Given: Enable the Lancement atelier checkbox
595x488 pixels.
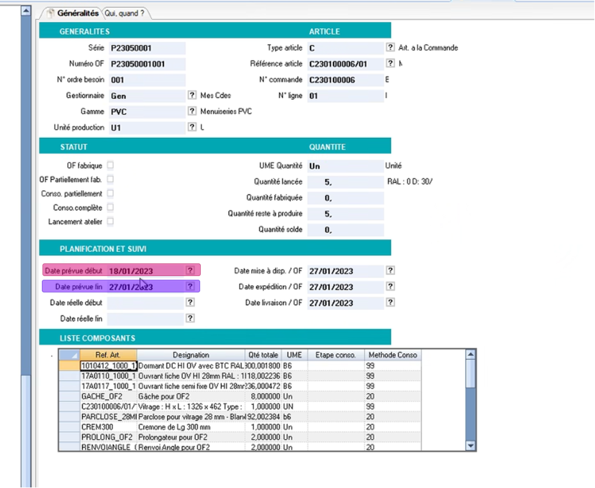Looking at the screenshot, I should 110,222.
